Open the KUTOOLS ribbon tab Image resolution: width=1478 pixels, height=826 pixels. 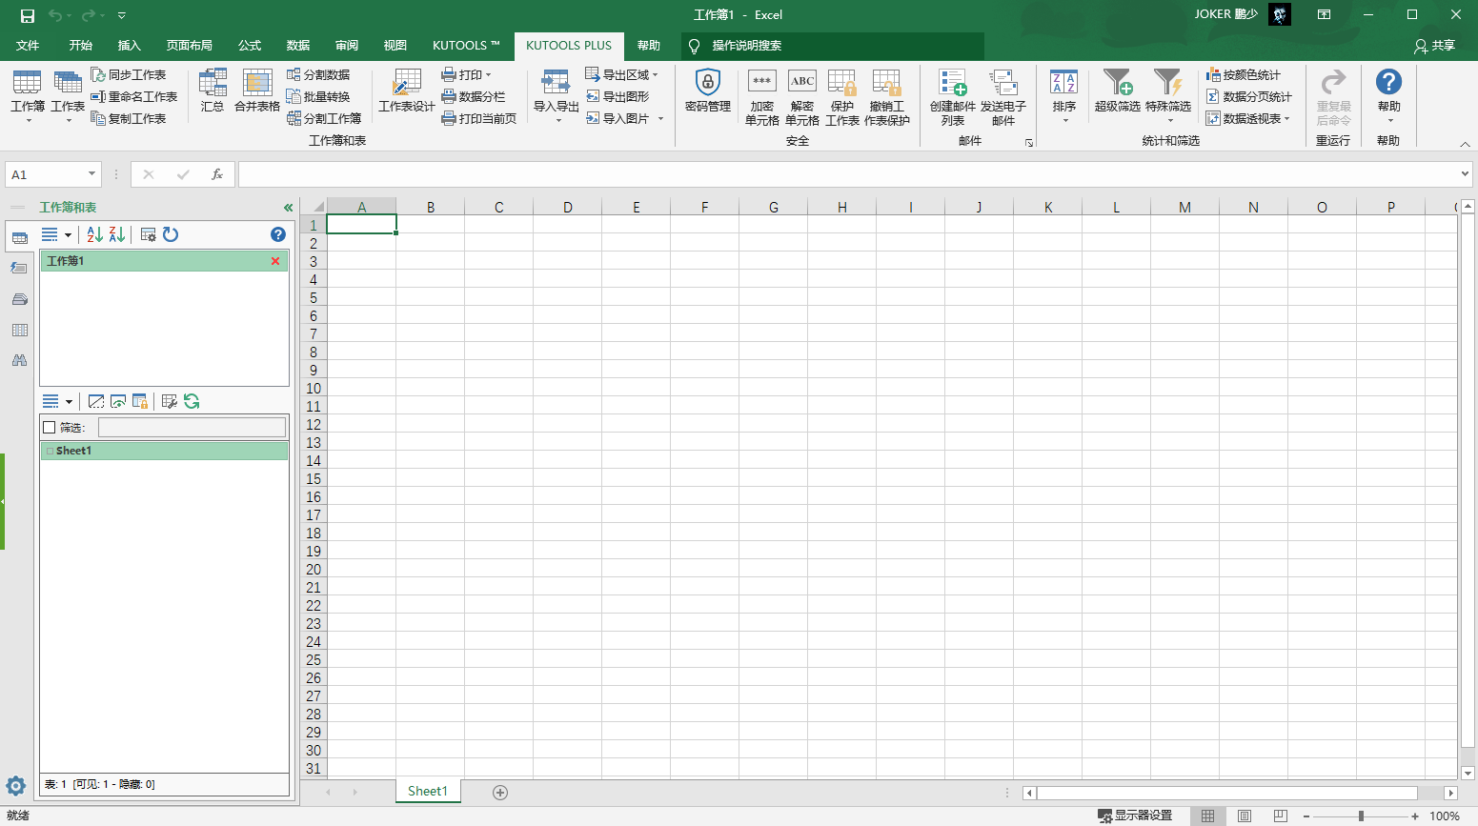click(465, 45)
